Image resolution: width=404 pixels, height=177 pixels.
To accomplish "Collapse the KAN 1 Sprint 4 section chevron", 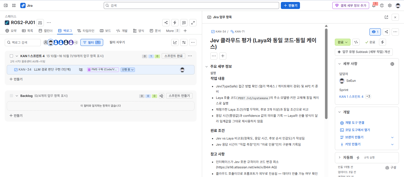I will click(17, 56).
